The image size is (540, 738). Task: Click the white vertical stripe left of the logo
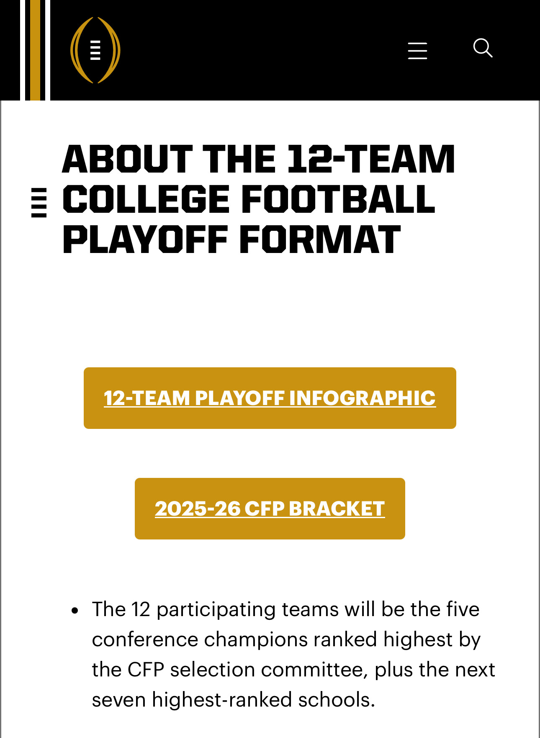(47, 50)
